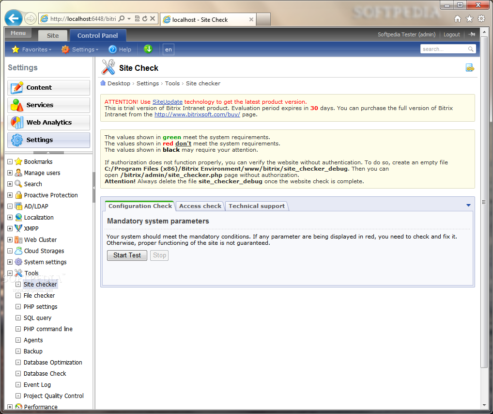Click the green update arrows icon
The width and height of the screenshot is (493, 414).
[x=148, y=49]
